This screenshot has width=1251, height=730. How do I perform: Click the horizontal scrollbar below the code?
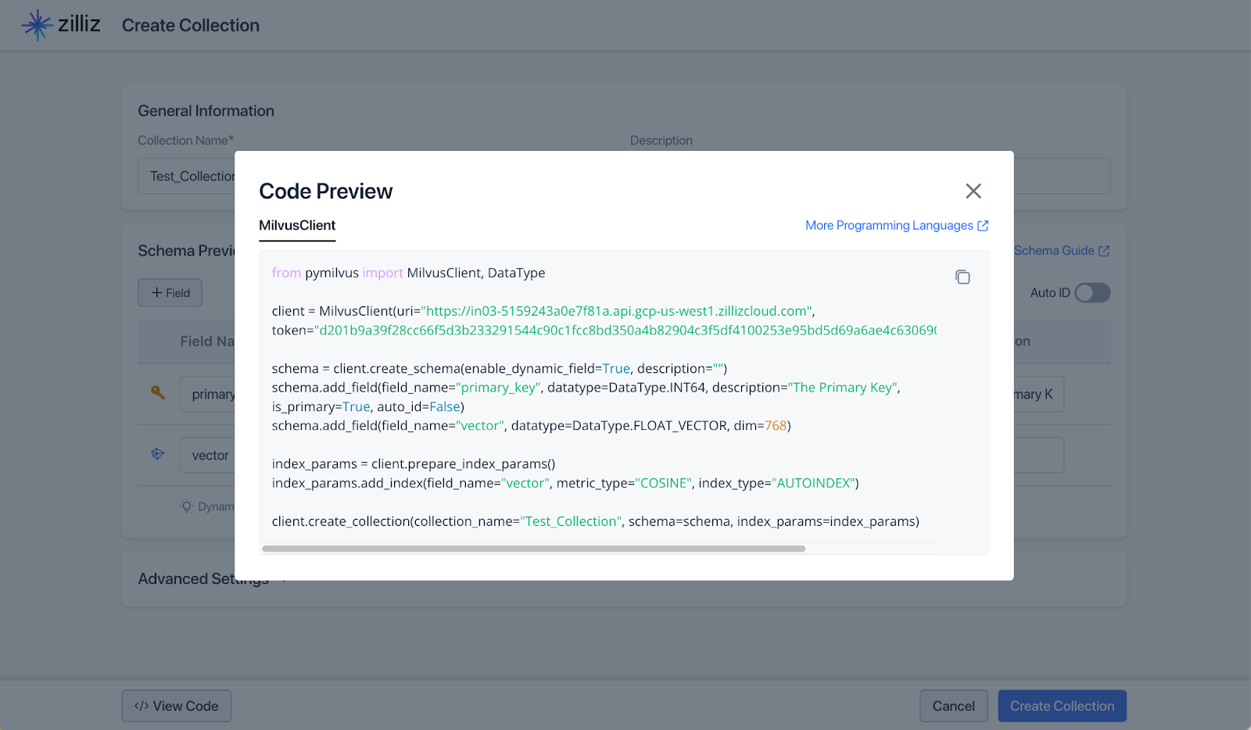click(534, 548)
